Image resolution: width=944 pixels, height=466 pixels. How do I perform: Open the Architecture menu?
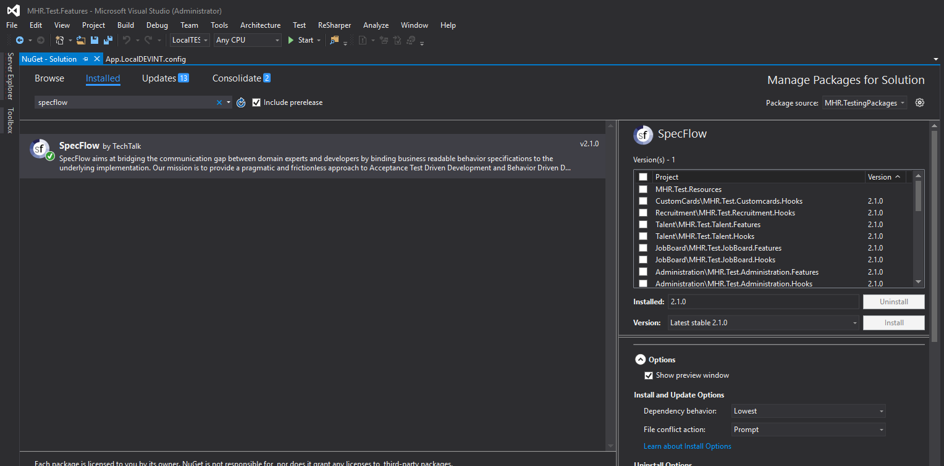(x=260, y=25)
